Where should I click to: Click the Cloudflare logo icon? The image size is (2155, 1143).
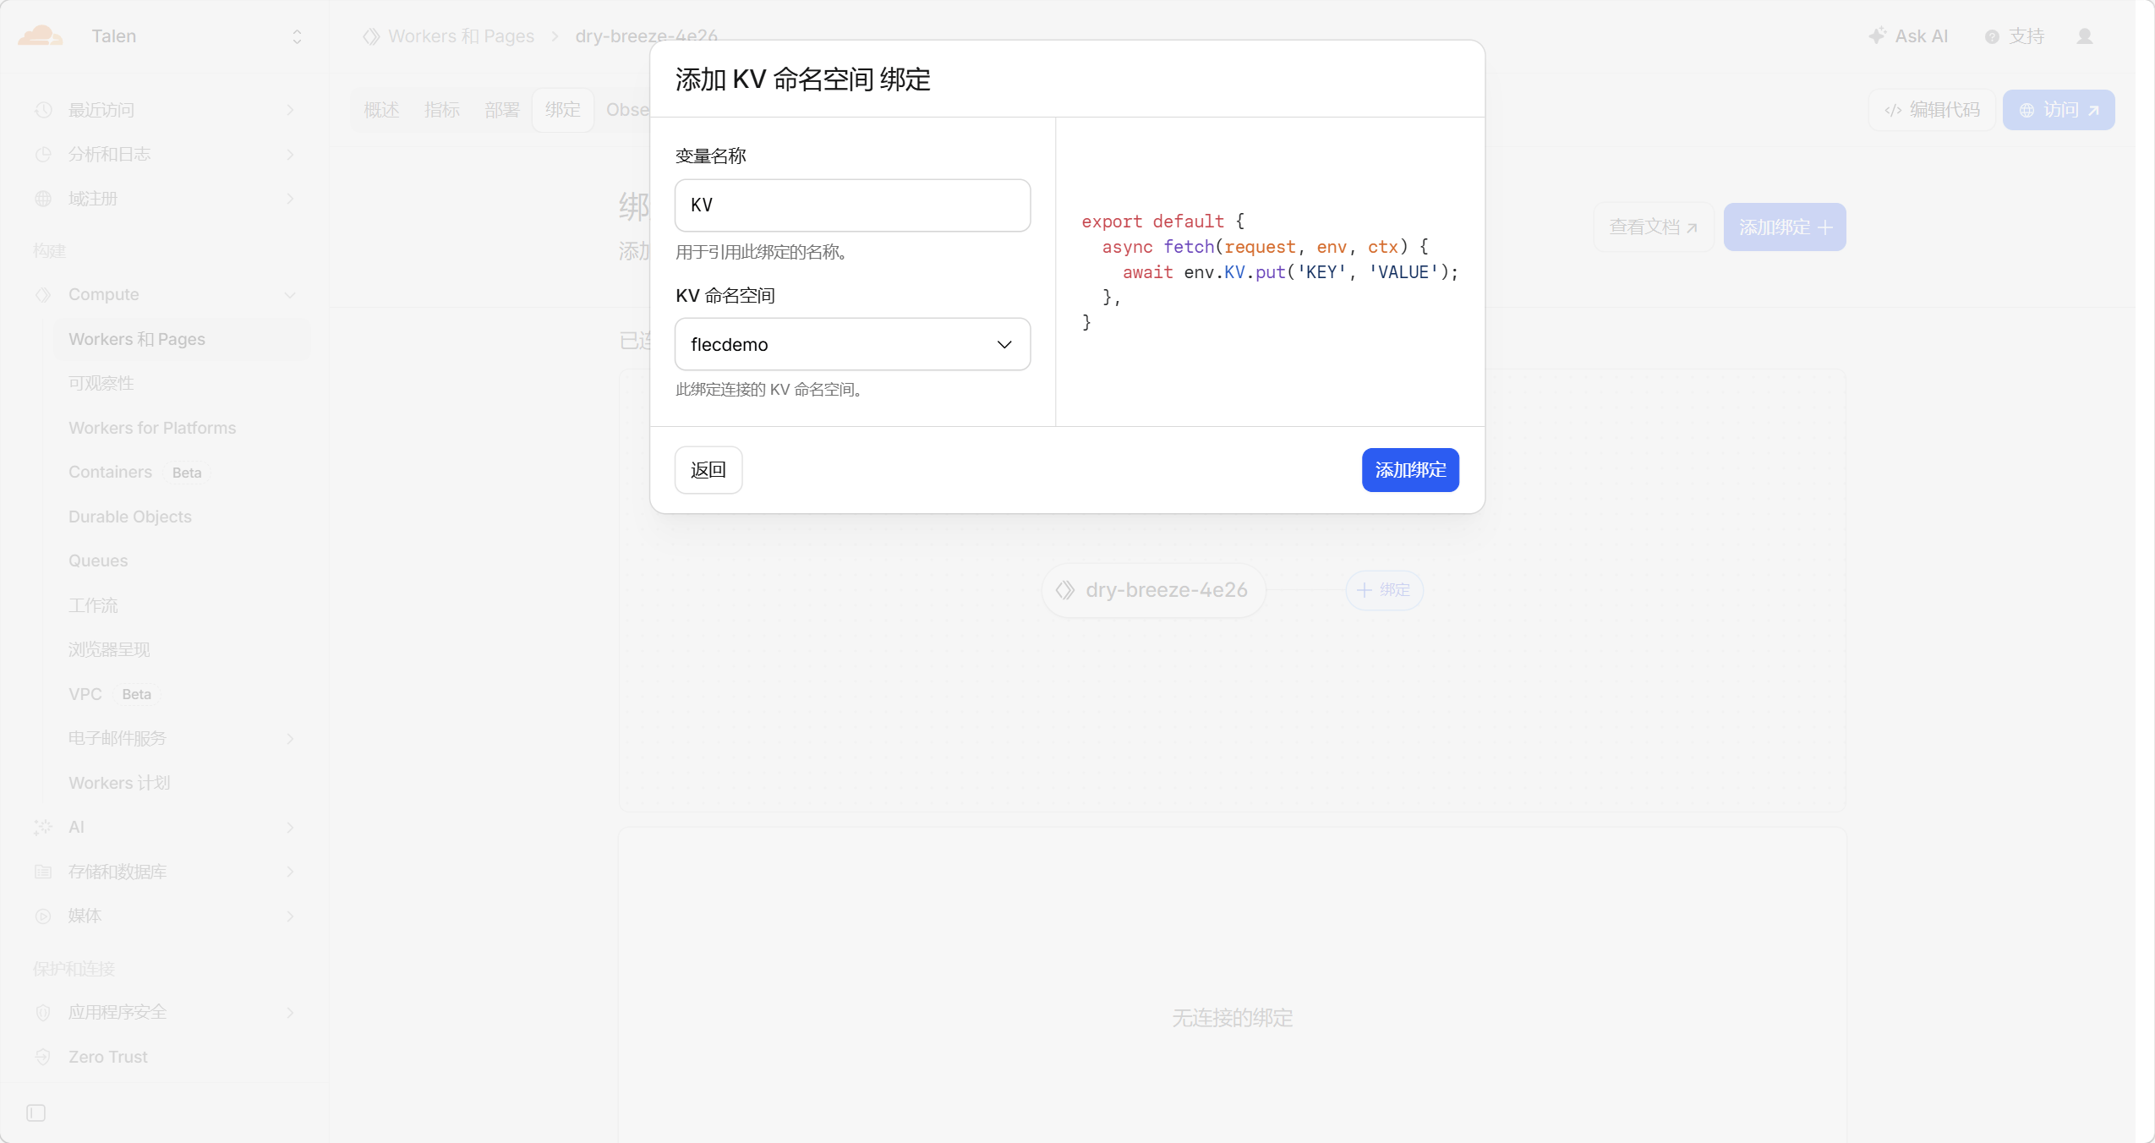click(x=40, y=36)
